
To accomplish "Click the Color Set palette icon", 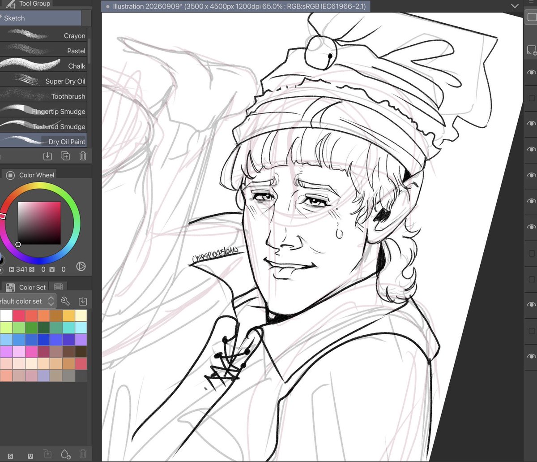I will point(11,287).
